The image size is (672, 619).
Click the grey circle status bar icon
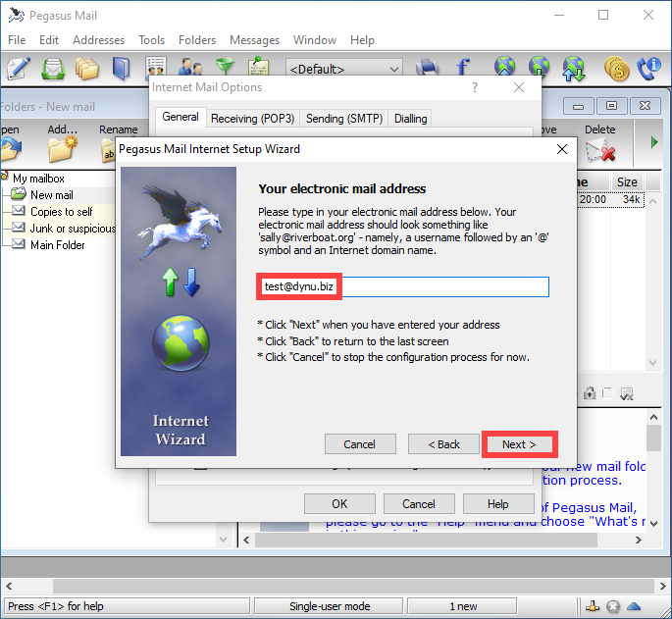[613, 606]
